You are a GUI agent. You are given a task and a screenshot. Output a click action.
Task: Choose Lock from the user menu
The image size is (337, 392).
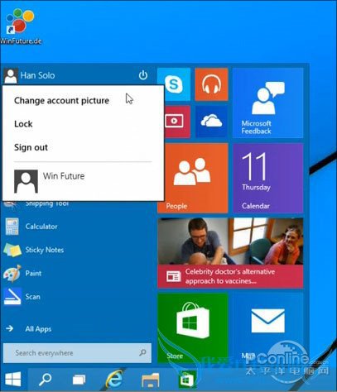(x=23, y=124)
